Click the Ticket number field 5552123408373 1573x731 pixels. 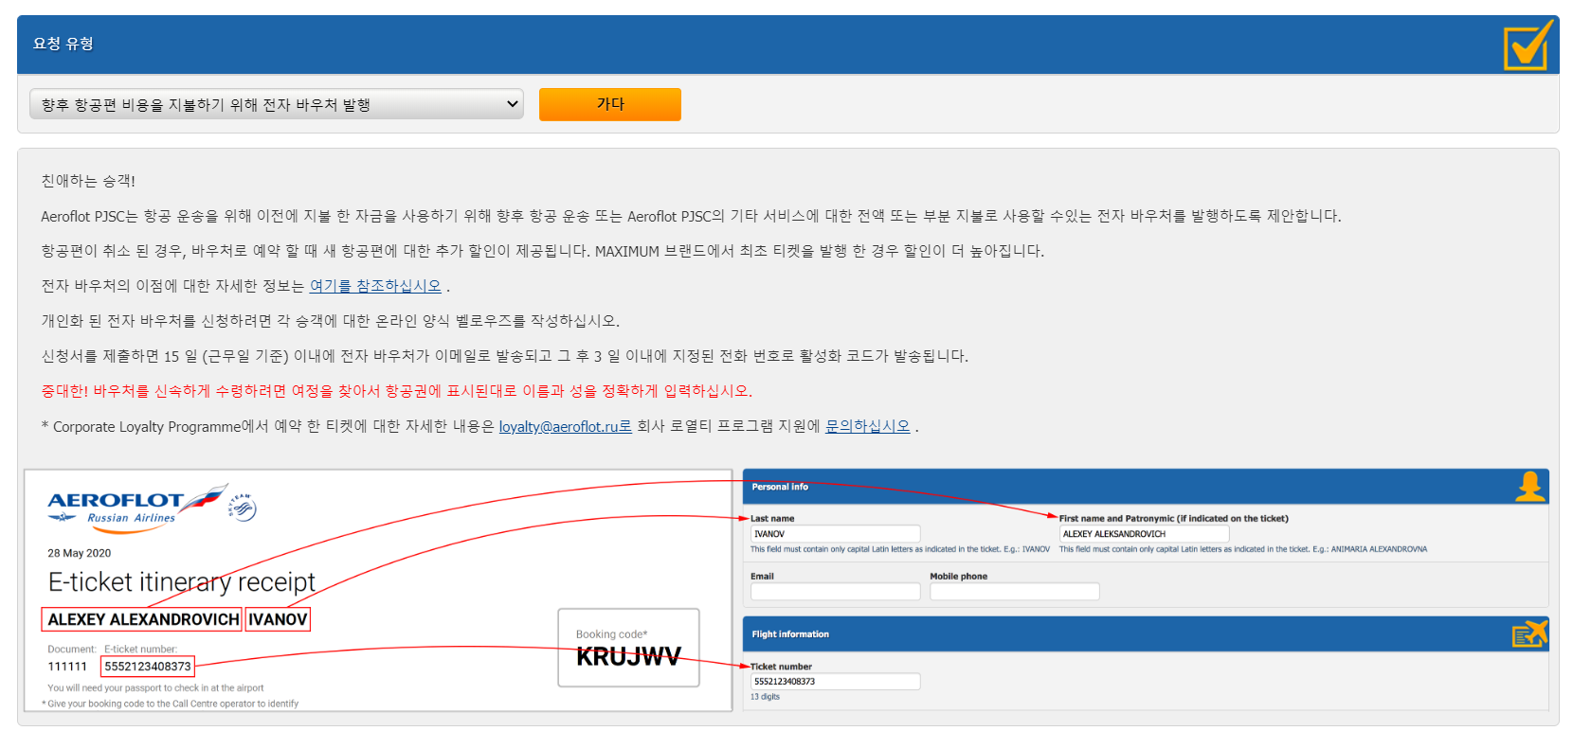coord(835,682)
